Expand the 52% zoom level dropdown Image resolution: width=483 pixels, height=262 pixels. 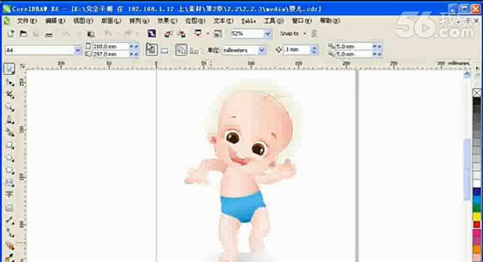[268, 34]
